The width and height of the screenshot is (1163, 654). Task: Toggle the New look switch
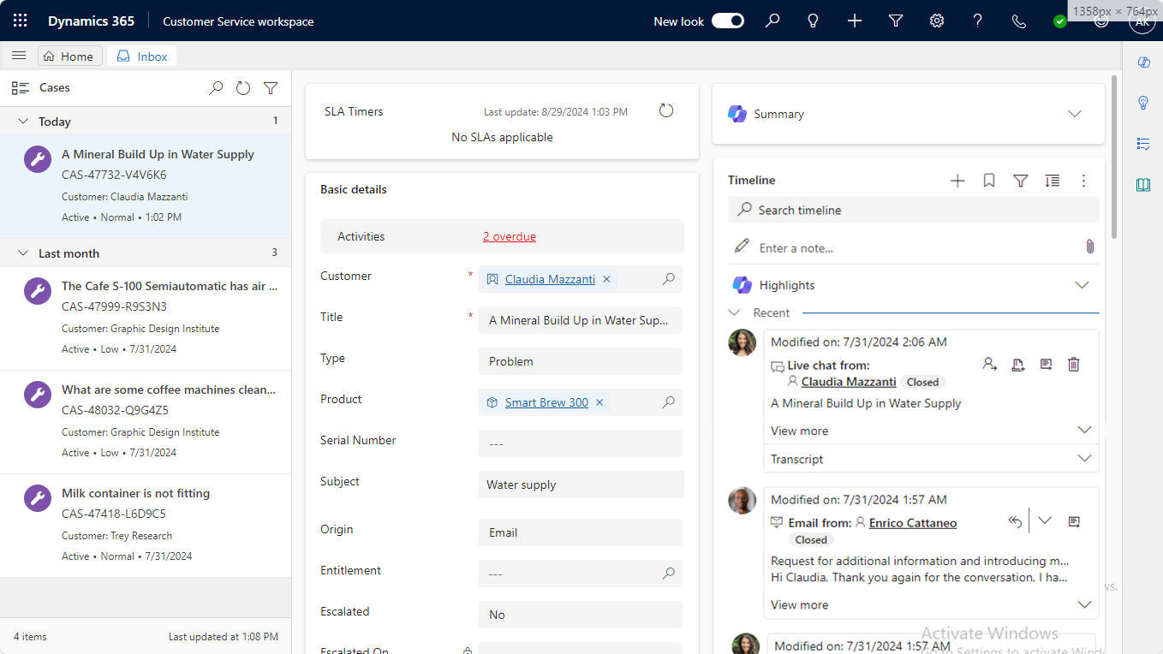728,21
